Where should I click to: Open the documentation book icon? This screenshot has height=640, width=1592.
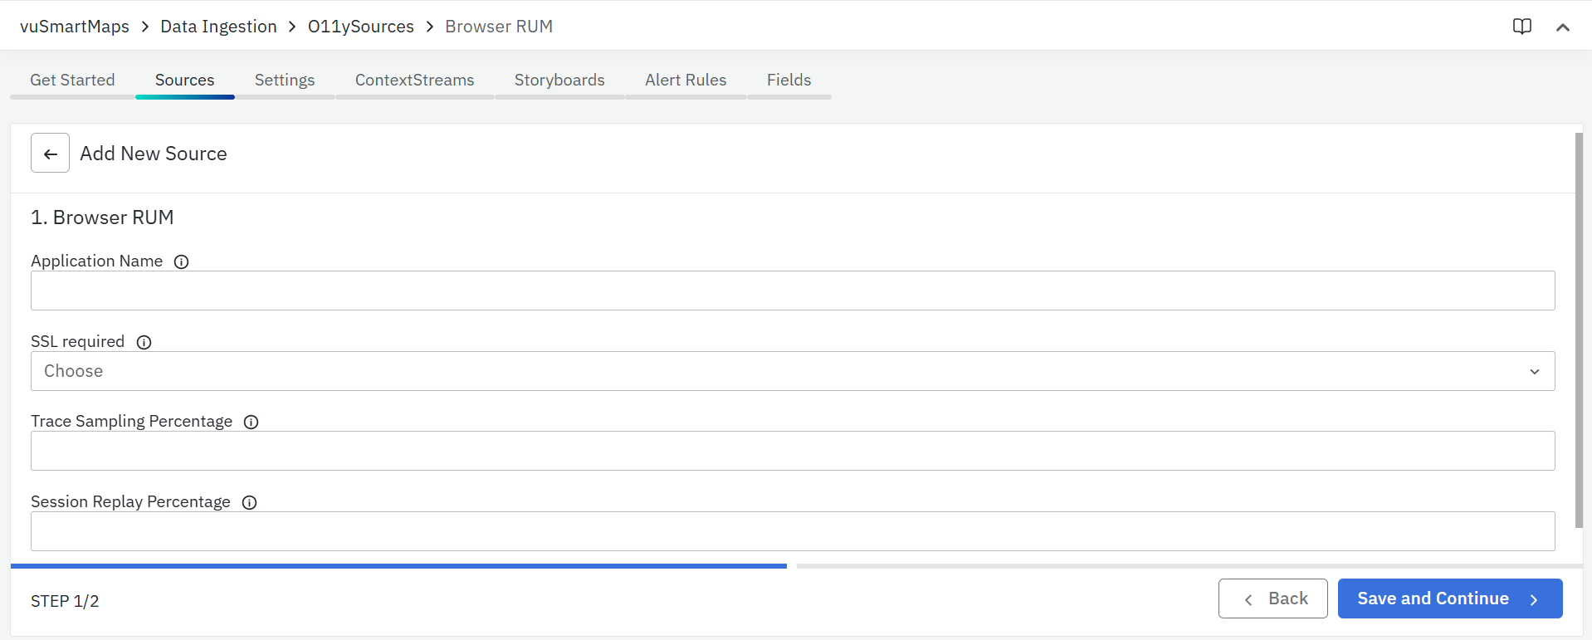(1521, 27)
